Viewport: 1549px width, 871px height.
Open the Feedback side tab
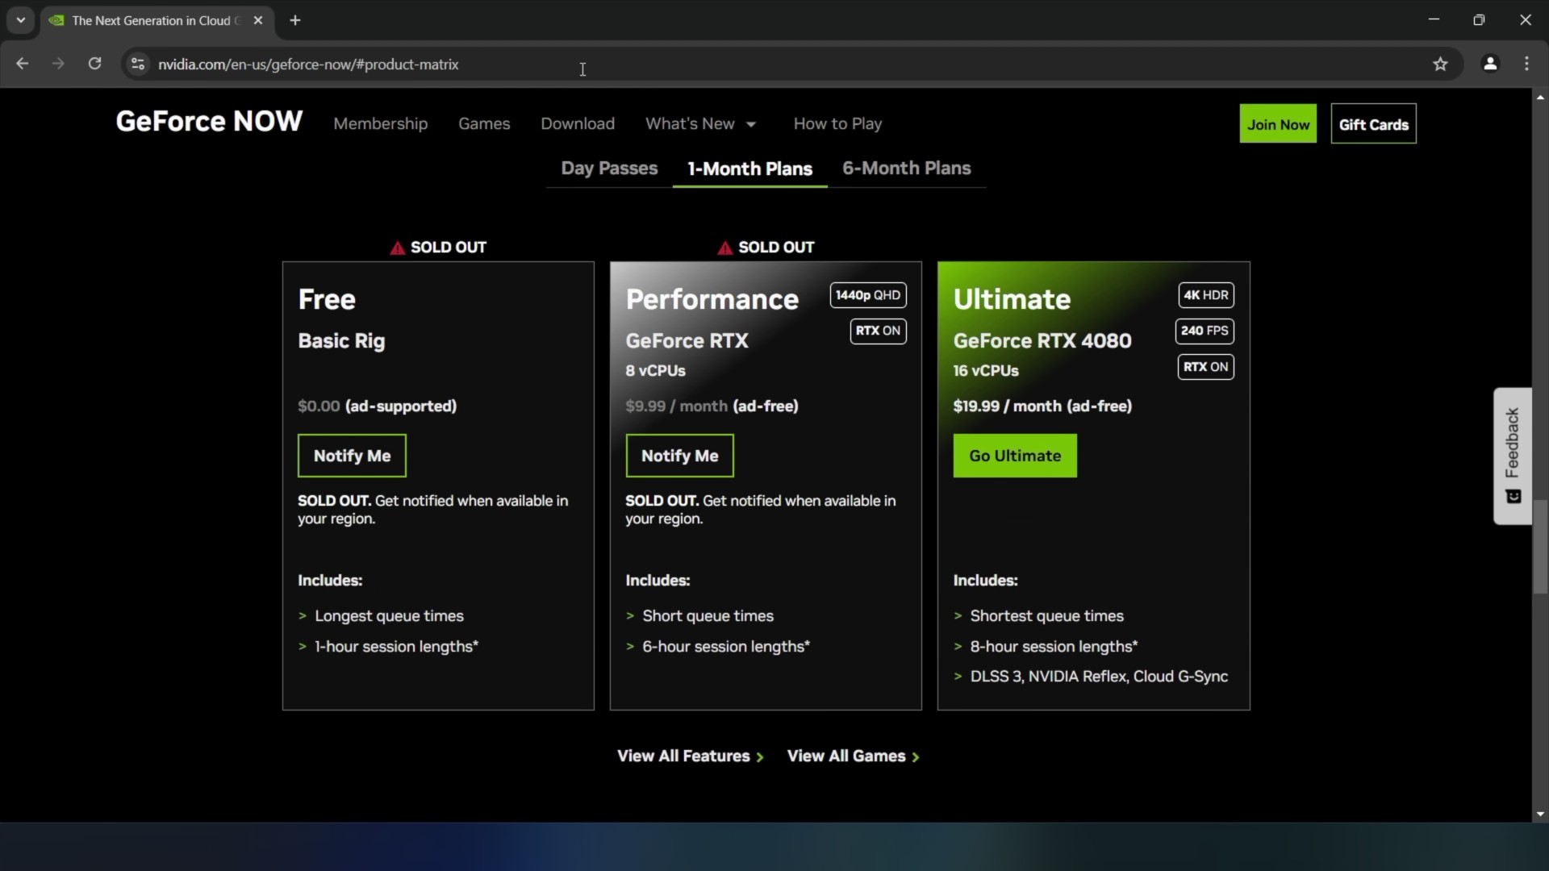click(x=1513, y=456)
